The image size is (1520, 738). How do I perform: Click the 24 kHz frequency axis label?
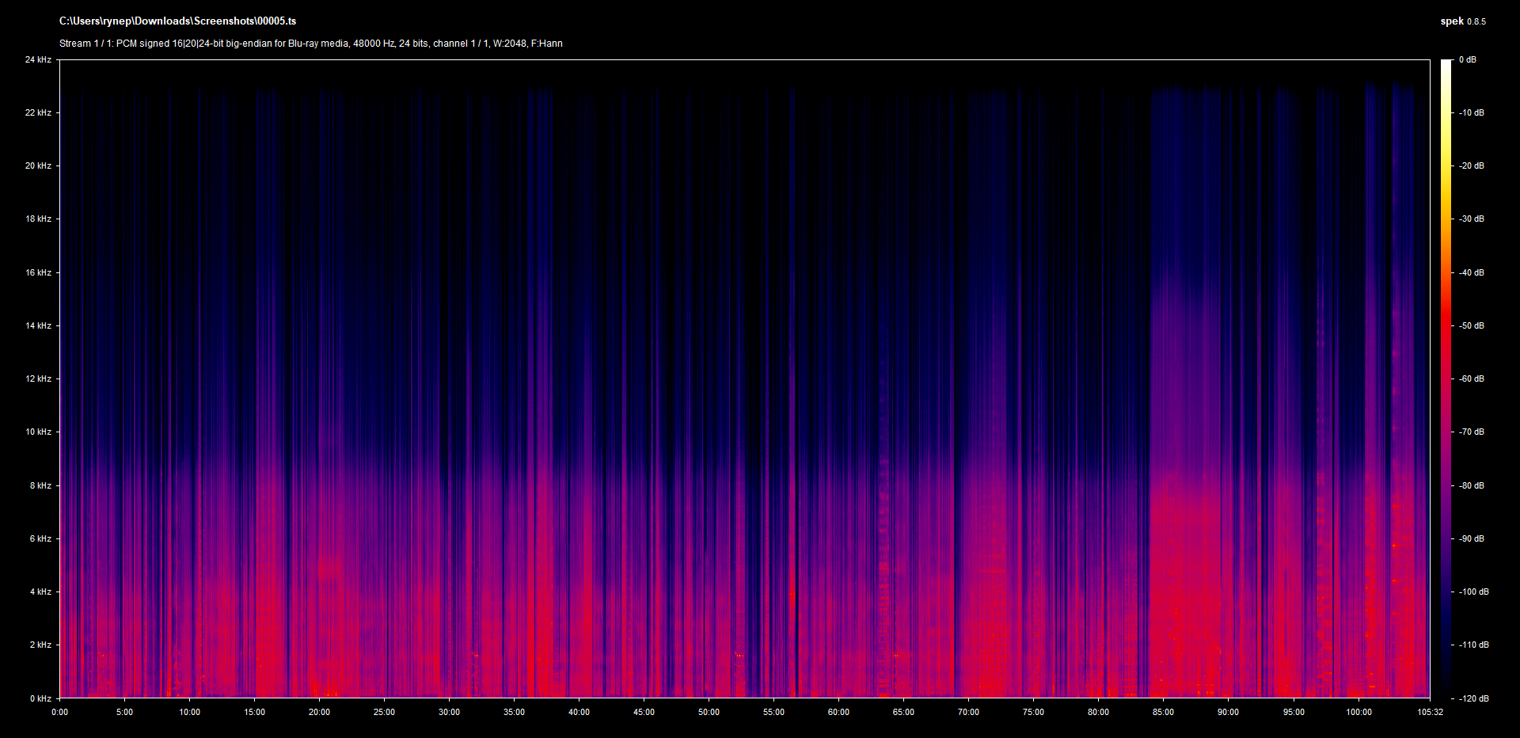tap(38, 59)
